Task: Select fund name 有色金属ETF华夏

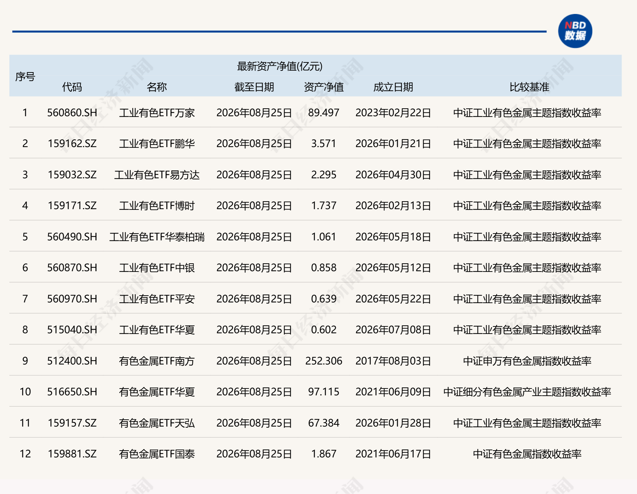Action: [x=157, y=392]
